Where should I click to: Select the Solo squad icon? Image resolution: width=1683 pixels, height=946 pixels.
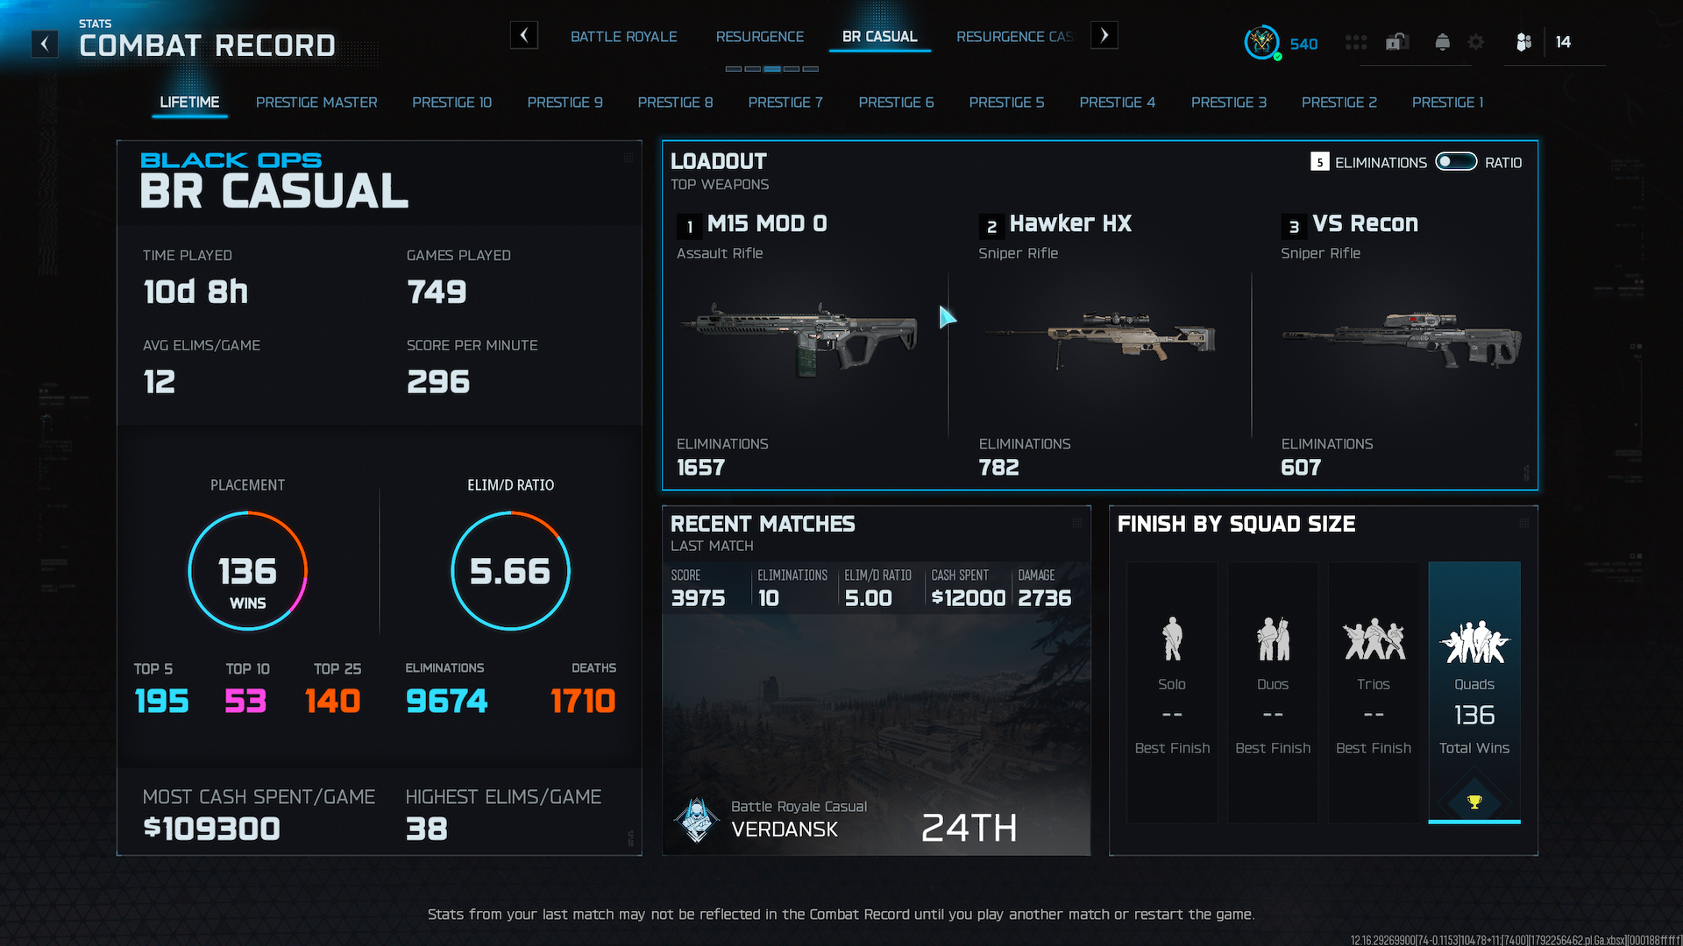click(x=1172, y=639)
